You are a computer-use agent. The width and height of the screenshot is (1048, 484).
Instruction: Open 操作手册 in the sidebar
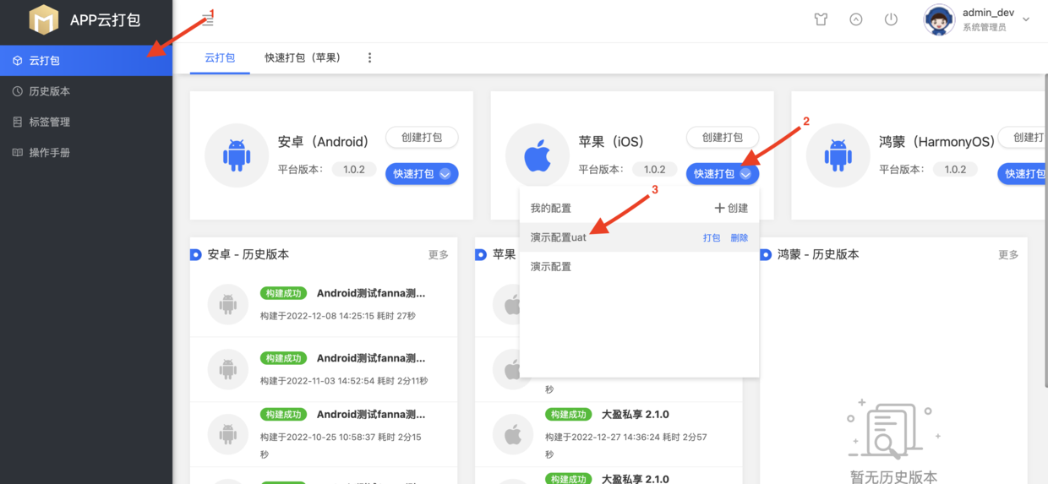pos(86,153)
